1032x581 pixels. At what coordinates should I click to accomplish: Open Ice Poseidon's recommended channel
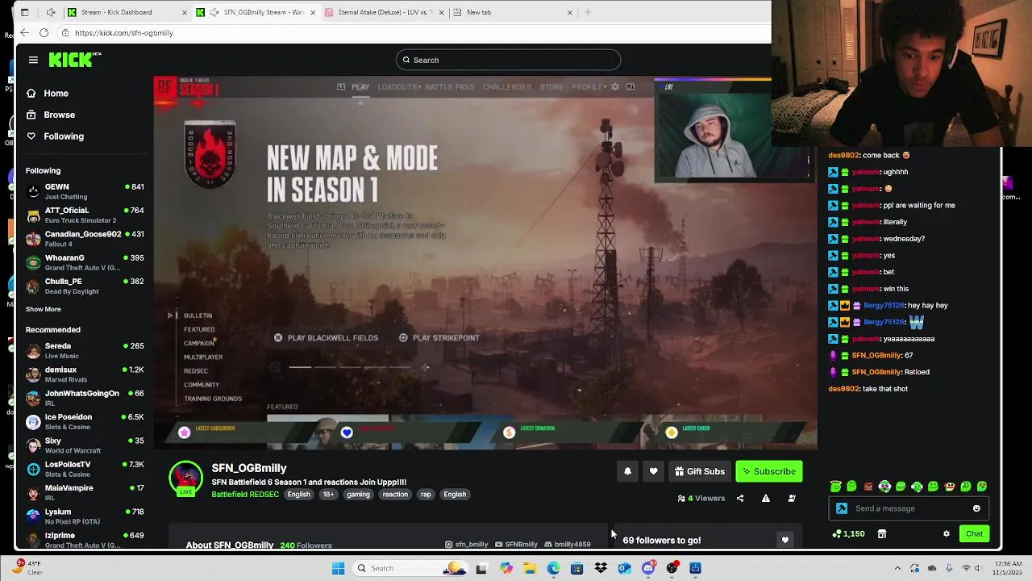point(85,421)
